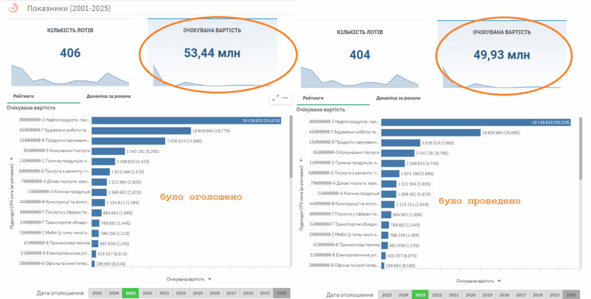Image resolution: width=591 pixels, height=299 pixels.
Task: Deselect active 2023 year in the 406-lots dashboard
Action: pos(130,293)
